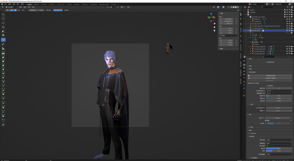Choose the Scale tool in the toolbar
The image size is (294, 161).
[x=3, y=31]
